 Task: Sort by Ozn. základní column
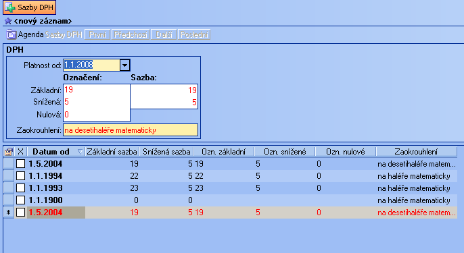pyautogui.click(x=224, y=152)
